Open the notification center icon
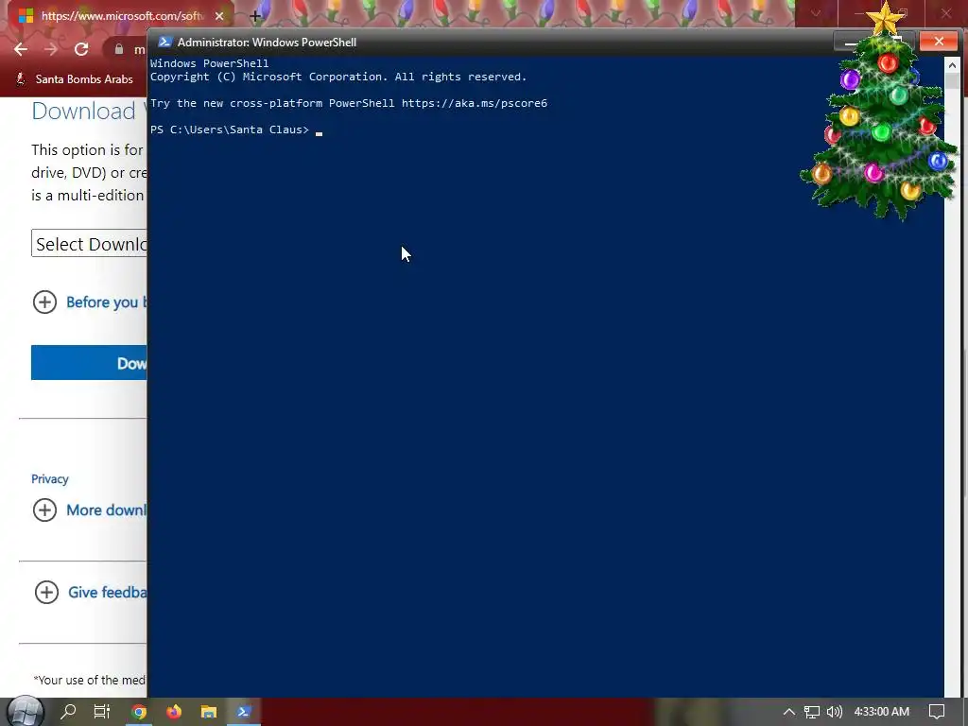The width and height of the screenshot is (968, 726). click(937, 712)
